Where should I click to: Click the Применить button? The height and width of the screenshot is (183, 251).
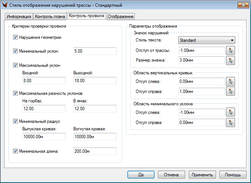click(x=202, y=174)
